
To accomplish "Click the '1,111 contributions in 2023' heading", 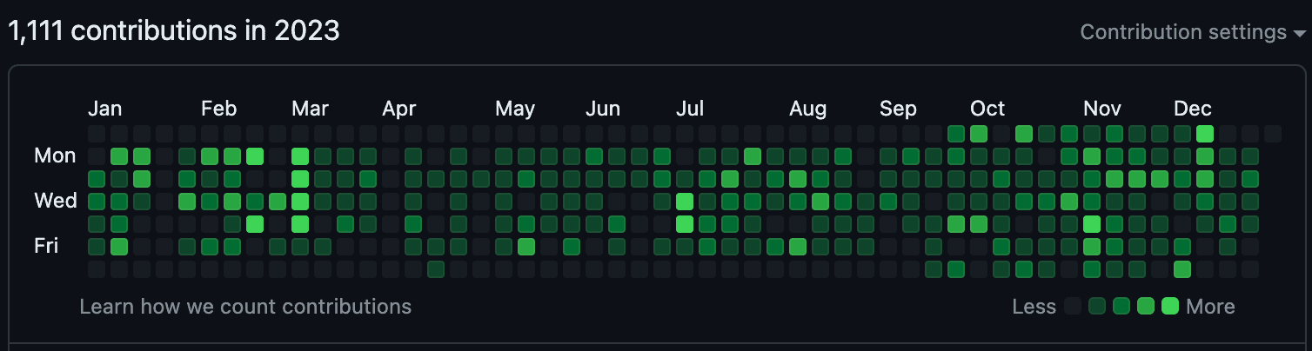I will point(174,31).
